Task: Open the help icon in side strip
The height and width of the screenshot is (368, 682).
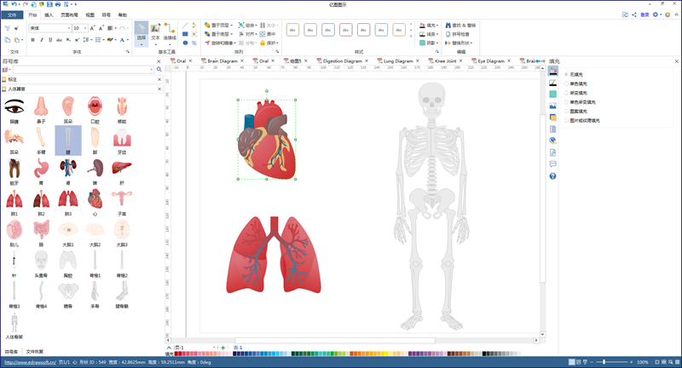Action: pos(552,176)
